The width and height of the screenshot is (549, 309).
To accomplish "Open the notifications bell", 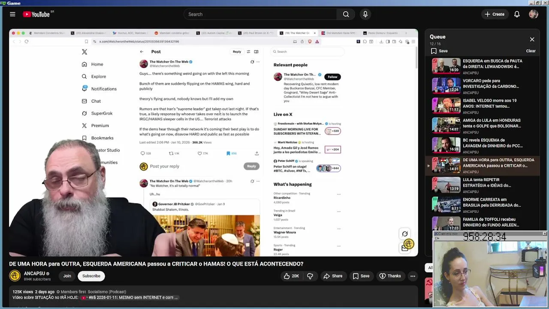I will tap(517, 14).
